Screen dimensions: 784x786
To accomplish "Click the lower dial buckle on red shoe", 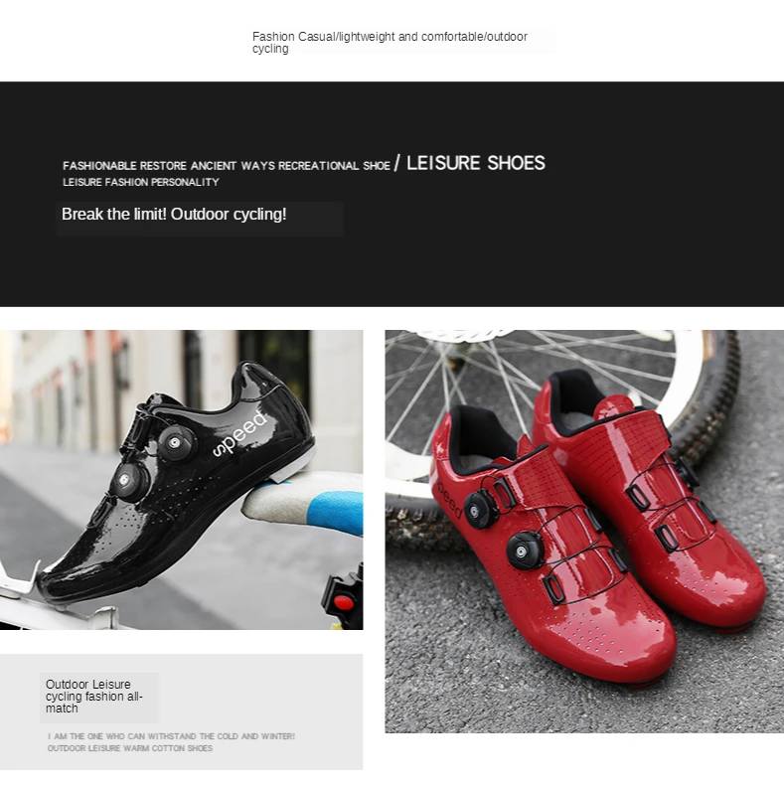I will coord(525,550).
